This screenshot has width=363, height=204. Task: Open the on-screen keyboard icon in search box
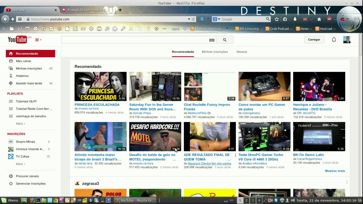[212, 40]
